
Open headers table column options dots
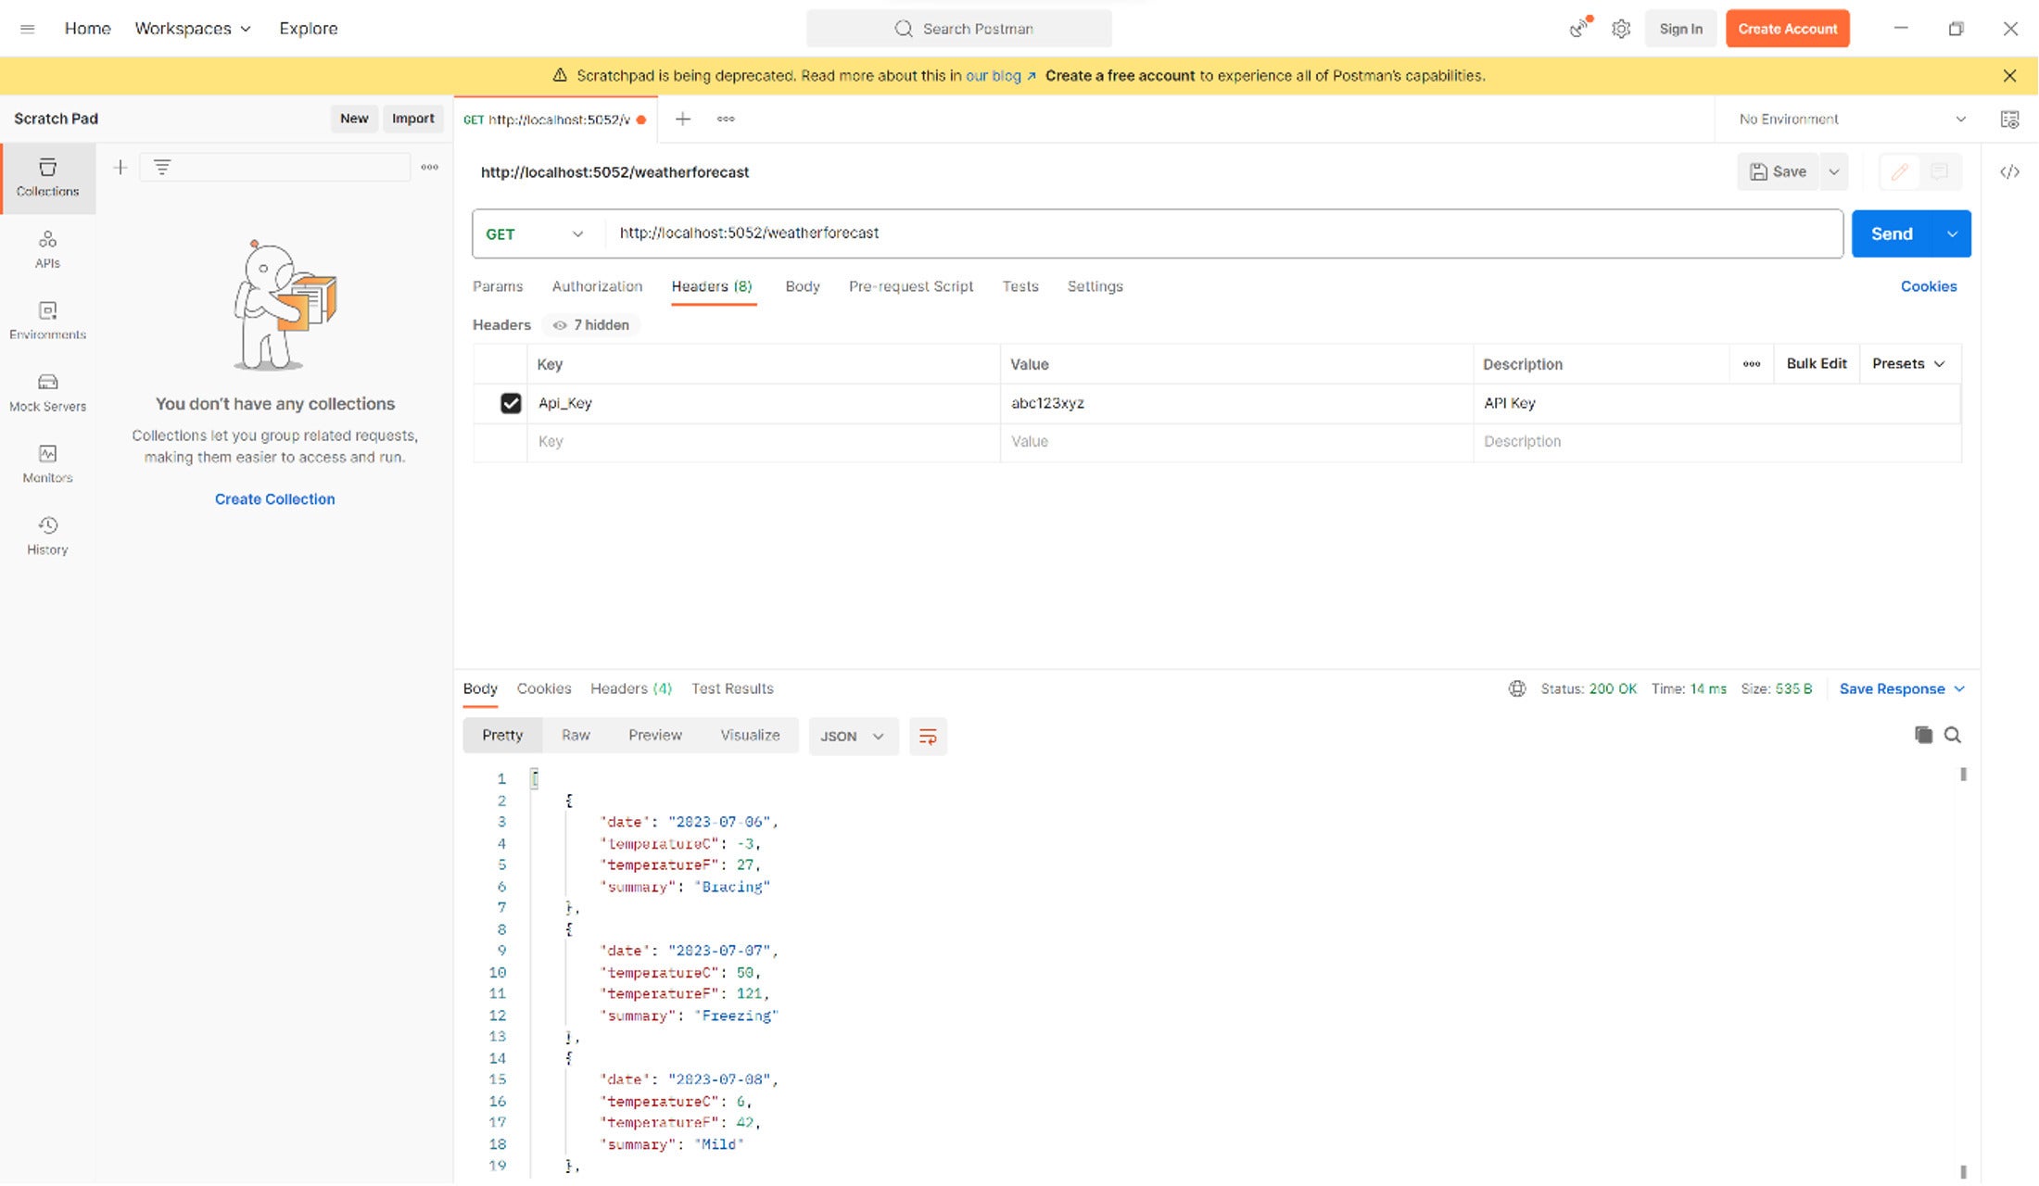1752,364
